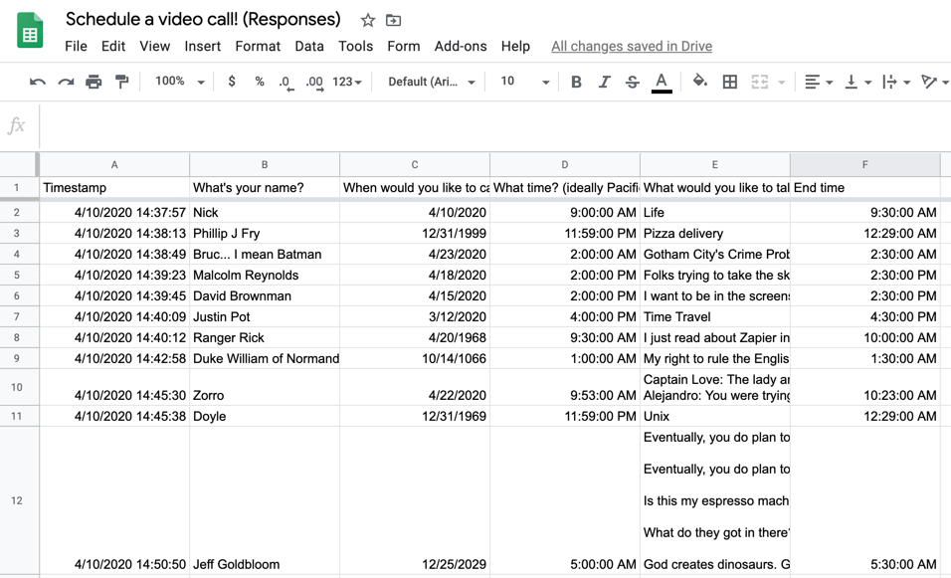The height and width of the screenshot is (578, 951).
Task: Select the Timestamp header cell
Action: coord(114,187)
